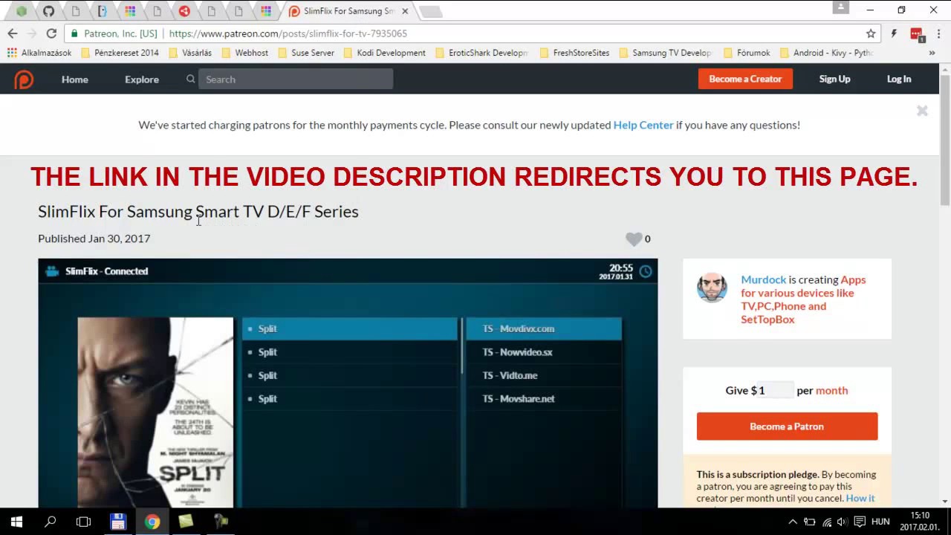Reload the page
The height and width of the screenshot is (535, 951).
pyautogui.click(x=51, y=33)
